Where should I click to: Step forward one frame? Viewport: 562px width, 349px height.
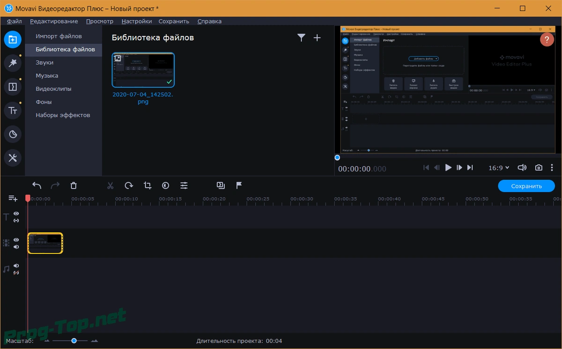(x=459, y=168)
